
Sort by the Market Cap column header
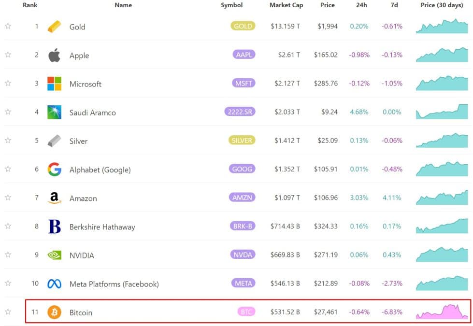click(x=287, y=5)
